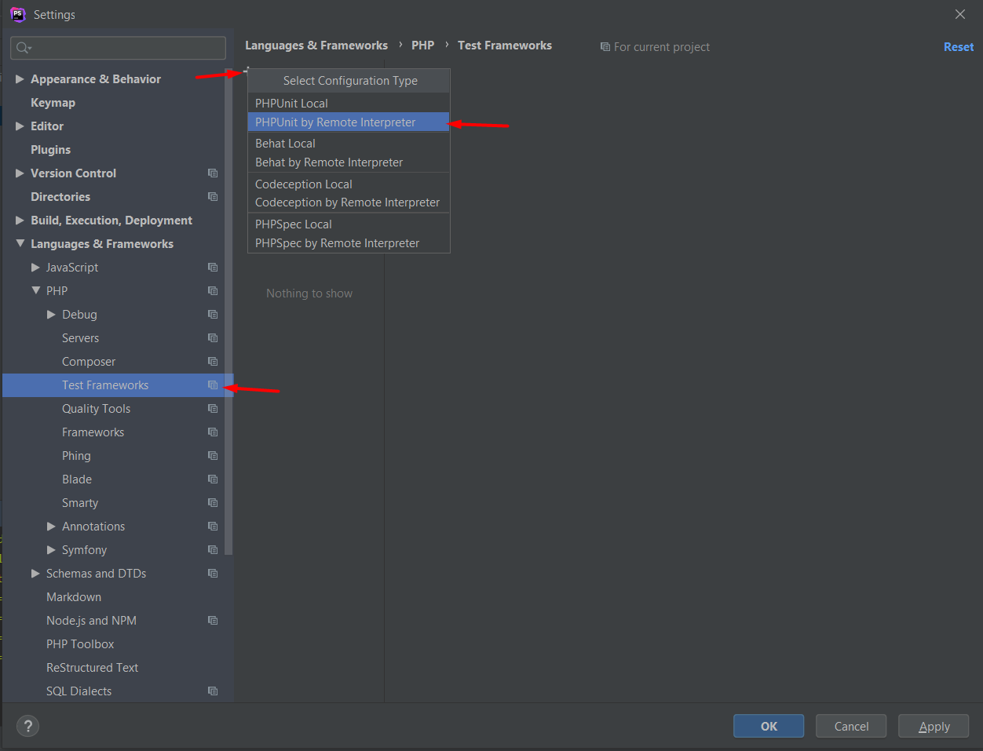Viewport: 983px width, 751px height.
Task: Close the Settings dialog
Action: (960, 14)
